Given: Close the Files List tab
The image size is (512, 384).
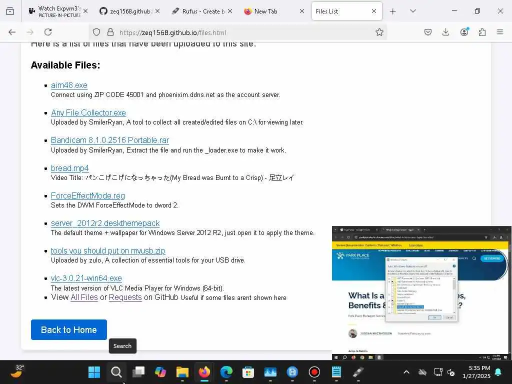Looking at the screenshot, I should 374,11.
